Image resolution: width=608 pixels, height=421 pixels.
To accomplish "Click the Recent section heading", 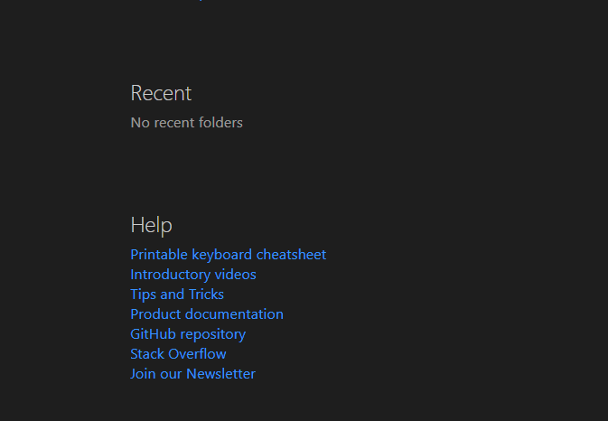I will pyautogui.click(x=161, y=93).
